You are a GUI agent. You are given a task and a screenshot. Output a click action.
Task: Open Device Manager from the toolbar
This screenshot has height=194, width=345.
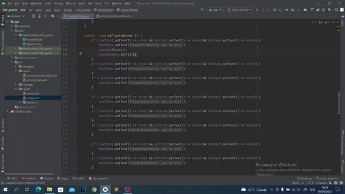pos(323,10)
